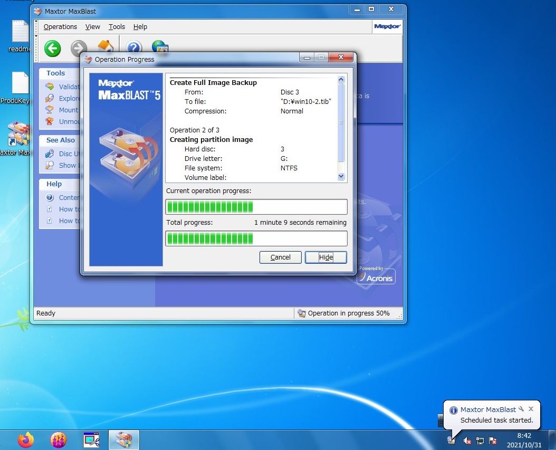The image size is (556, 450).
Task: Click the Disc Utility wrench icon
Action: [x=50, y=154]
